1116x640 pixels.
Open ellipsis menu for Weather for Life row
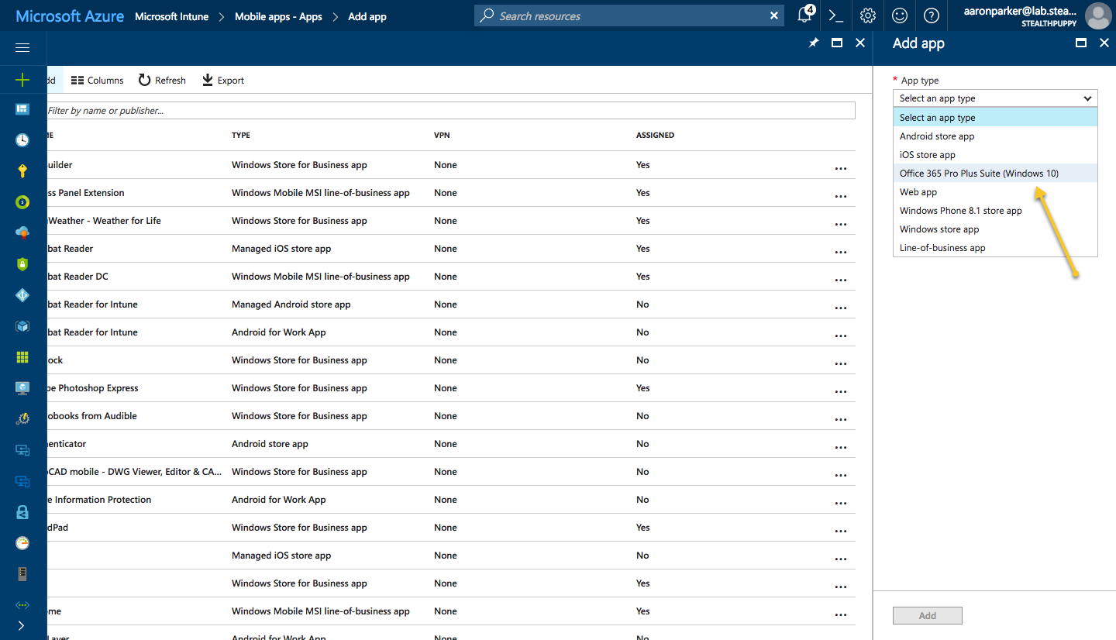pos(841,224)
